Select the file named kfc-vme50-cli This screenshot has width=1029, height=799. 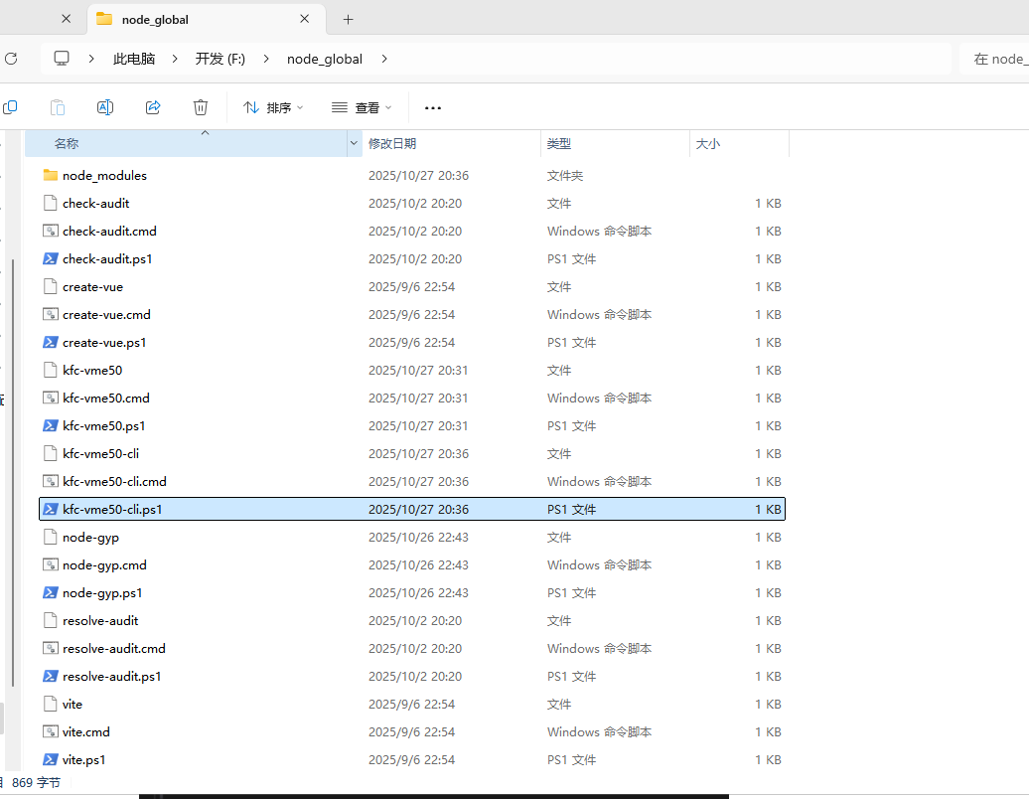pos(101,454)
